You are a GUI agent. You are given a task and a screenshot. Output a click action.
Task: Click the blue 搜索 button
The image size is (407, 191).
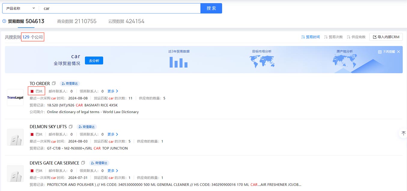coord(211,8)
